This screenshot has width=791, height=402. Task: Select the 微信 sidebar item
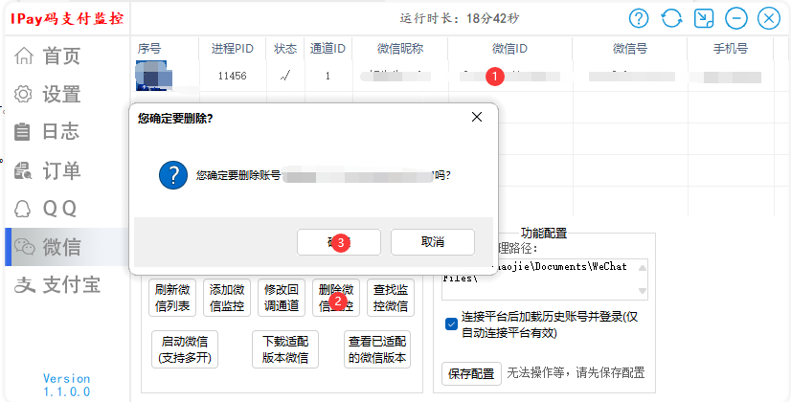pos(65,247)
